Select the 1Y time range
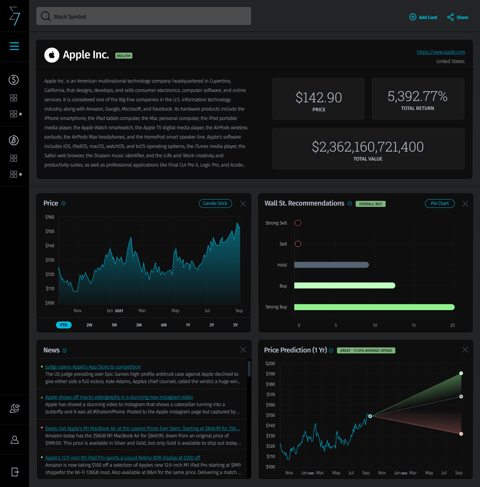 tap(188, 325)
